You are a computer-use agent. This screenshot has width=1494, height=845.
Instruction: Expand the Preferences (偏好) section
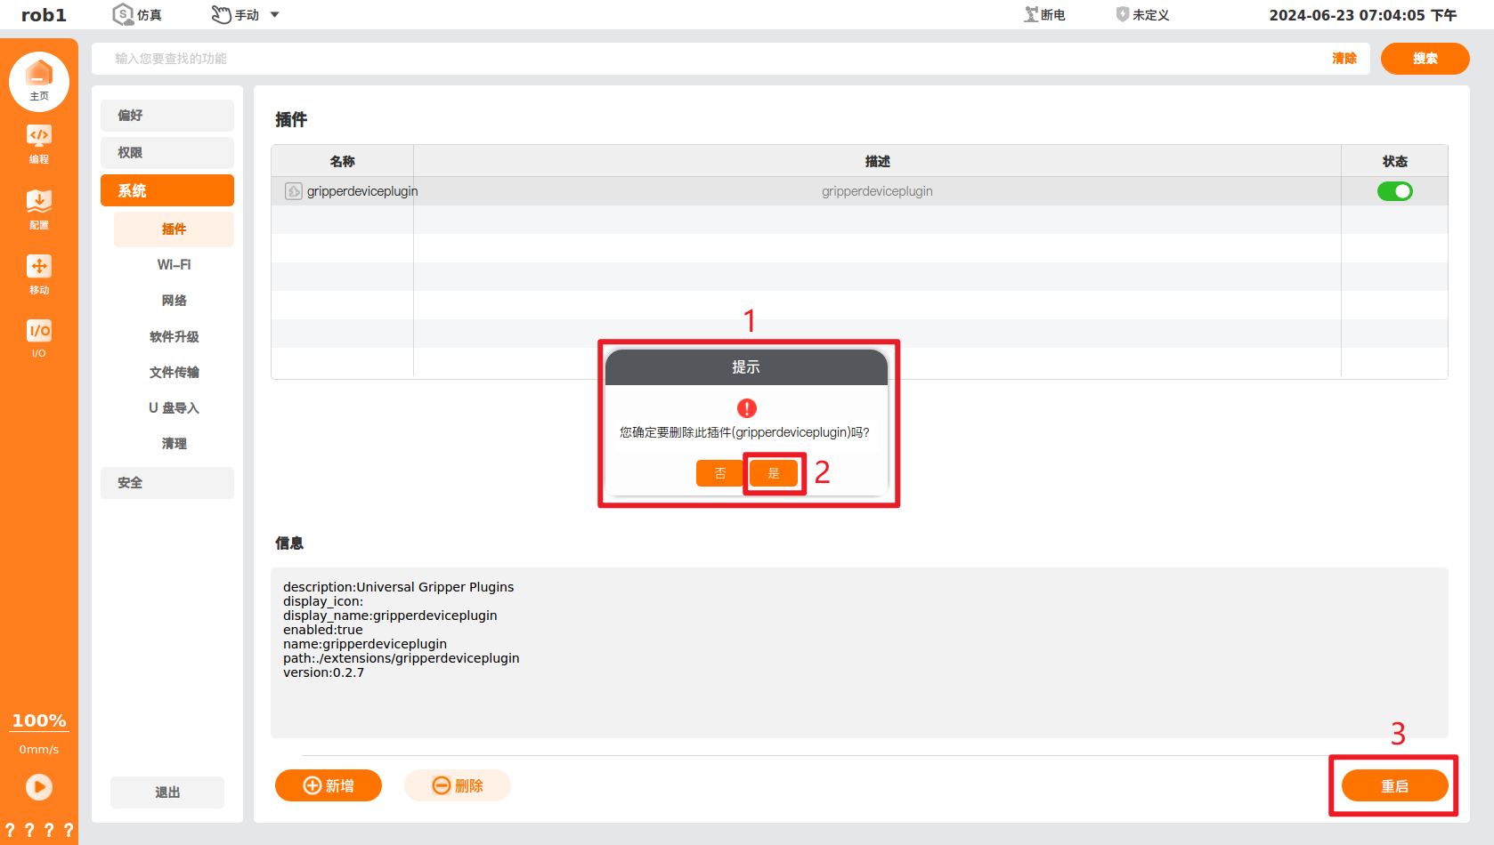(x=167, y=116)
